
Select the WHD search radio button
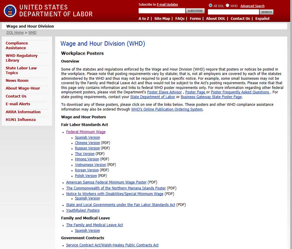pyautogui.click(x=227, y=5)
